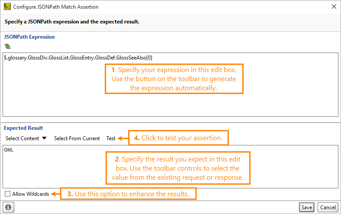Focus the JSONPath Expression edit box
Screen dimensions: 341x214
tap(170, 85)
